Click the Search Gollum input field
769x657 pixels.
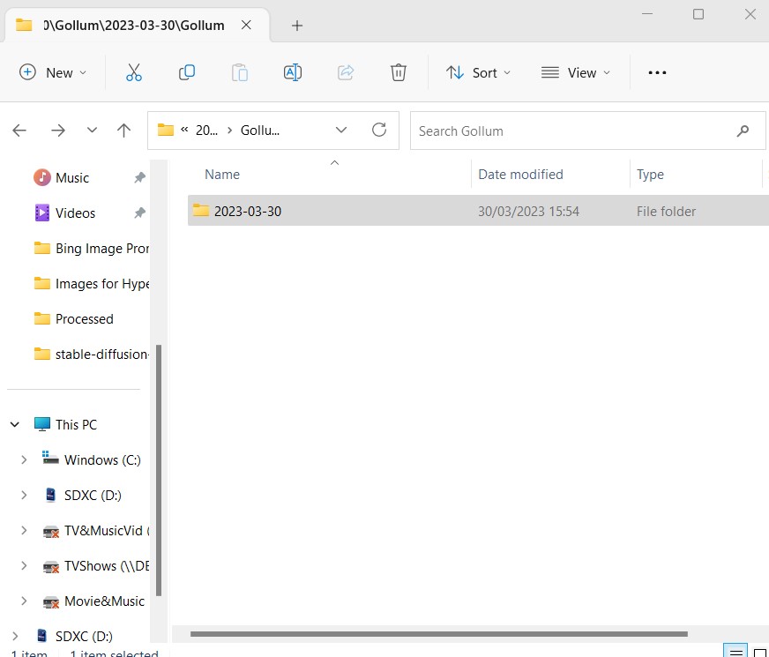(x=569, y=131)
